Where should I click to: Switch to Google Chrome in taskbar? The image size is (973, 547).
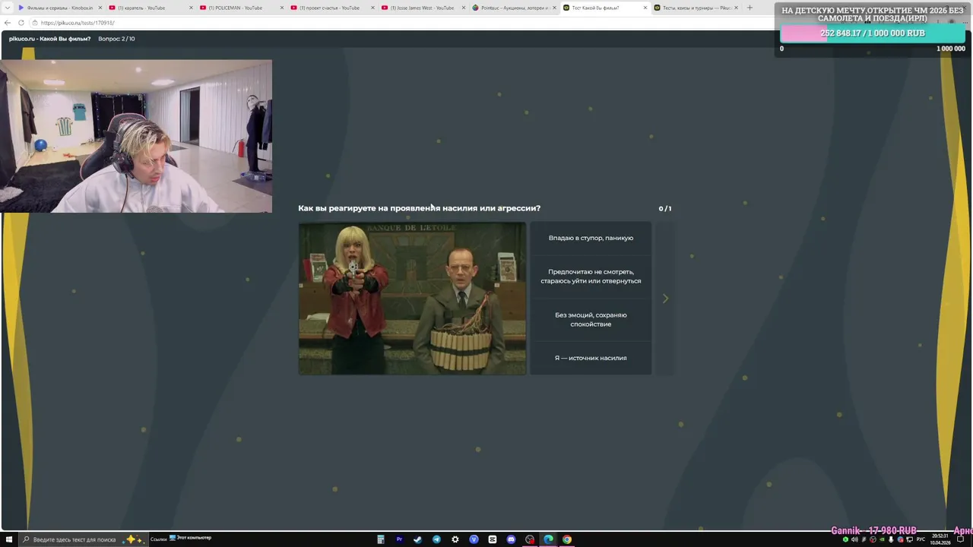pyautogui.click(x=567, y=539)
